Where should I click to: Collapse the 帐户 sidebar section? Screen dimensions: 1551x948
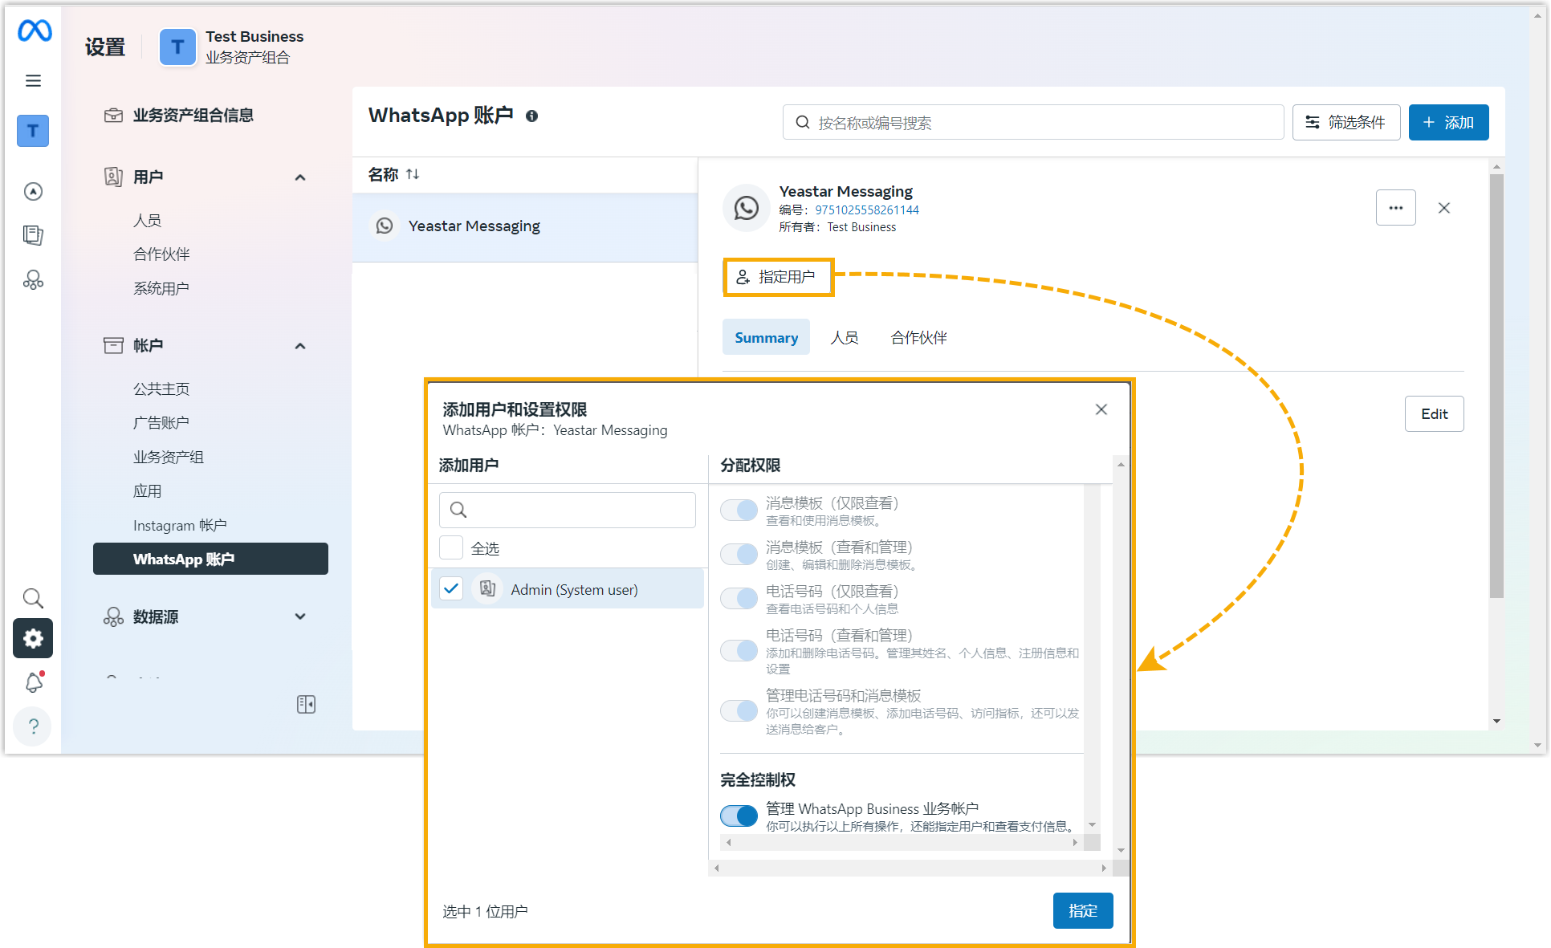300,346
